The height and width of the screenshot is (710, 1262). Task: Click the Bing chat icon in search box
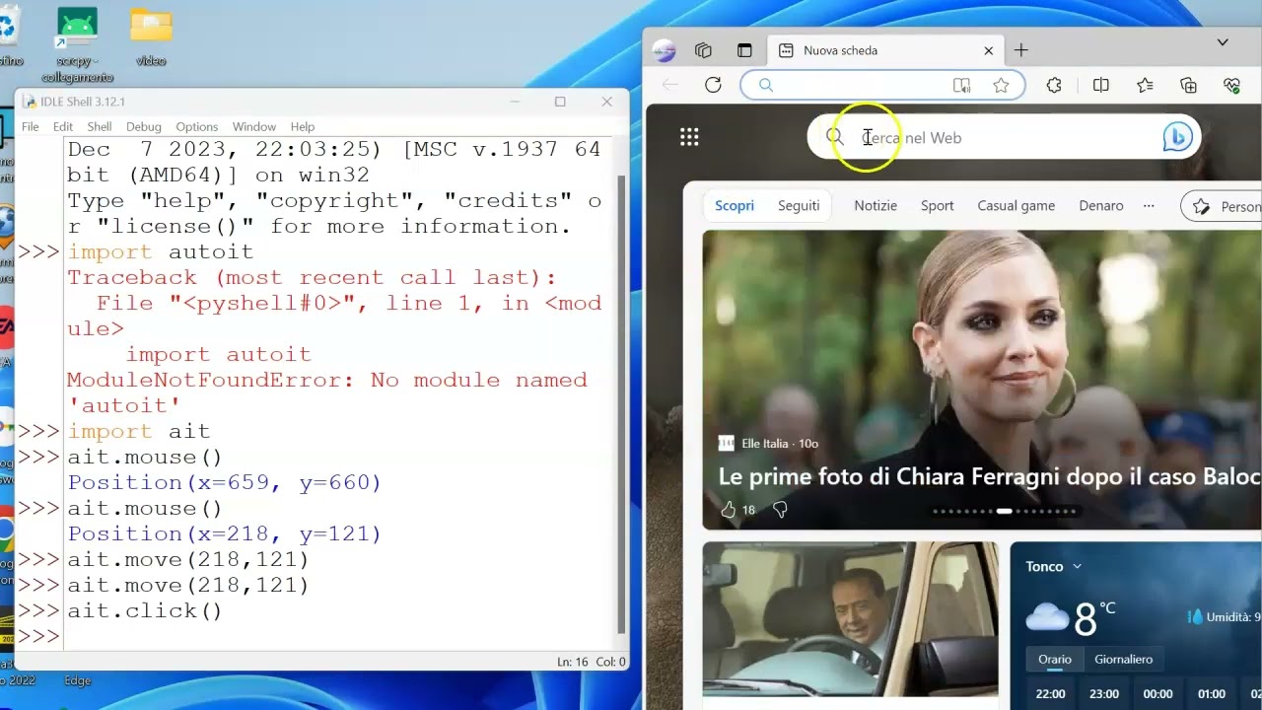pyautogui.click(x=1177, y=137)
